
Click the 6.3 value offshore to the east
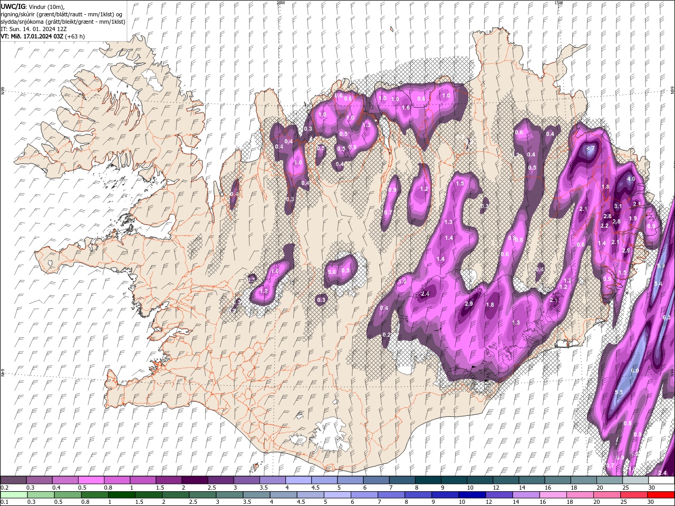pyautogui.click(x=666, y=317)
